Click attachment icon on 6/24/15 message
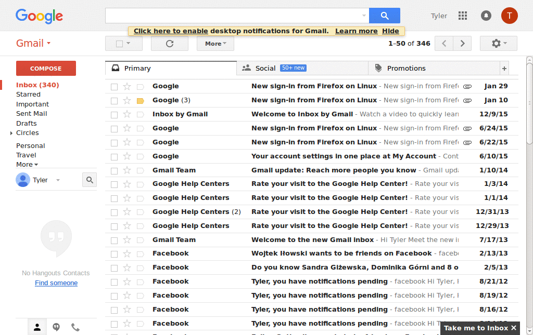The height and width of the screenshot is (335, 533). tap(467, 128)
